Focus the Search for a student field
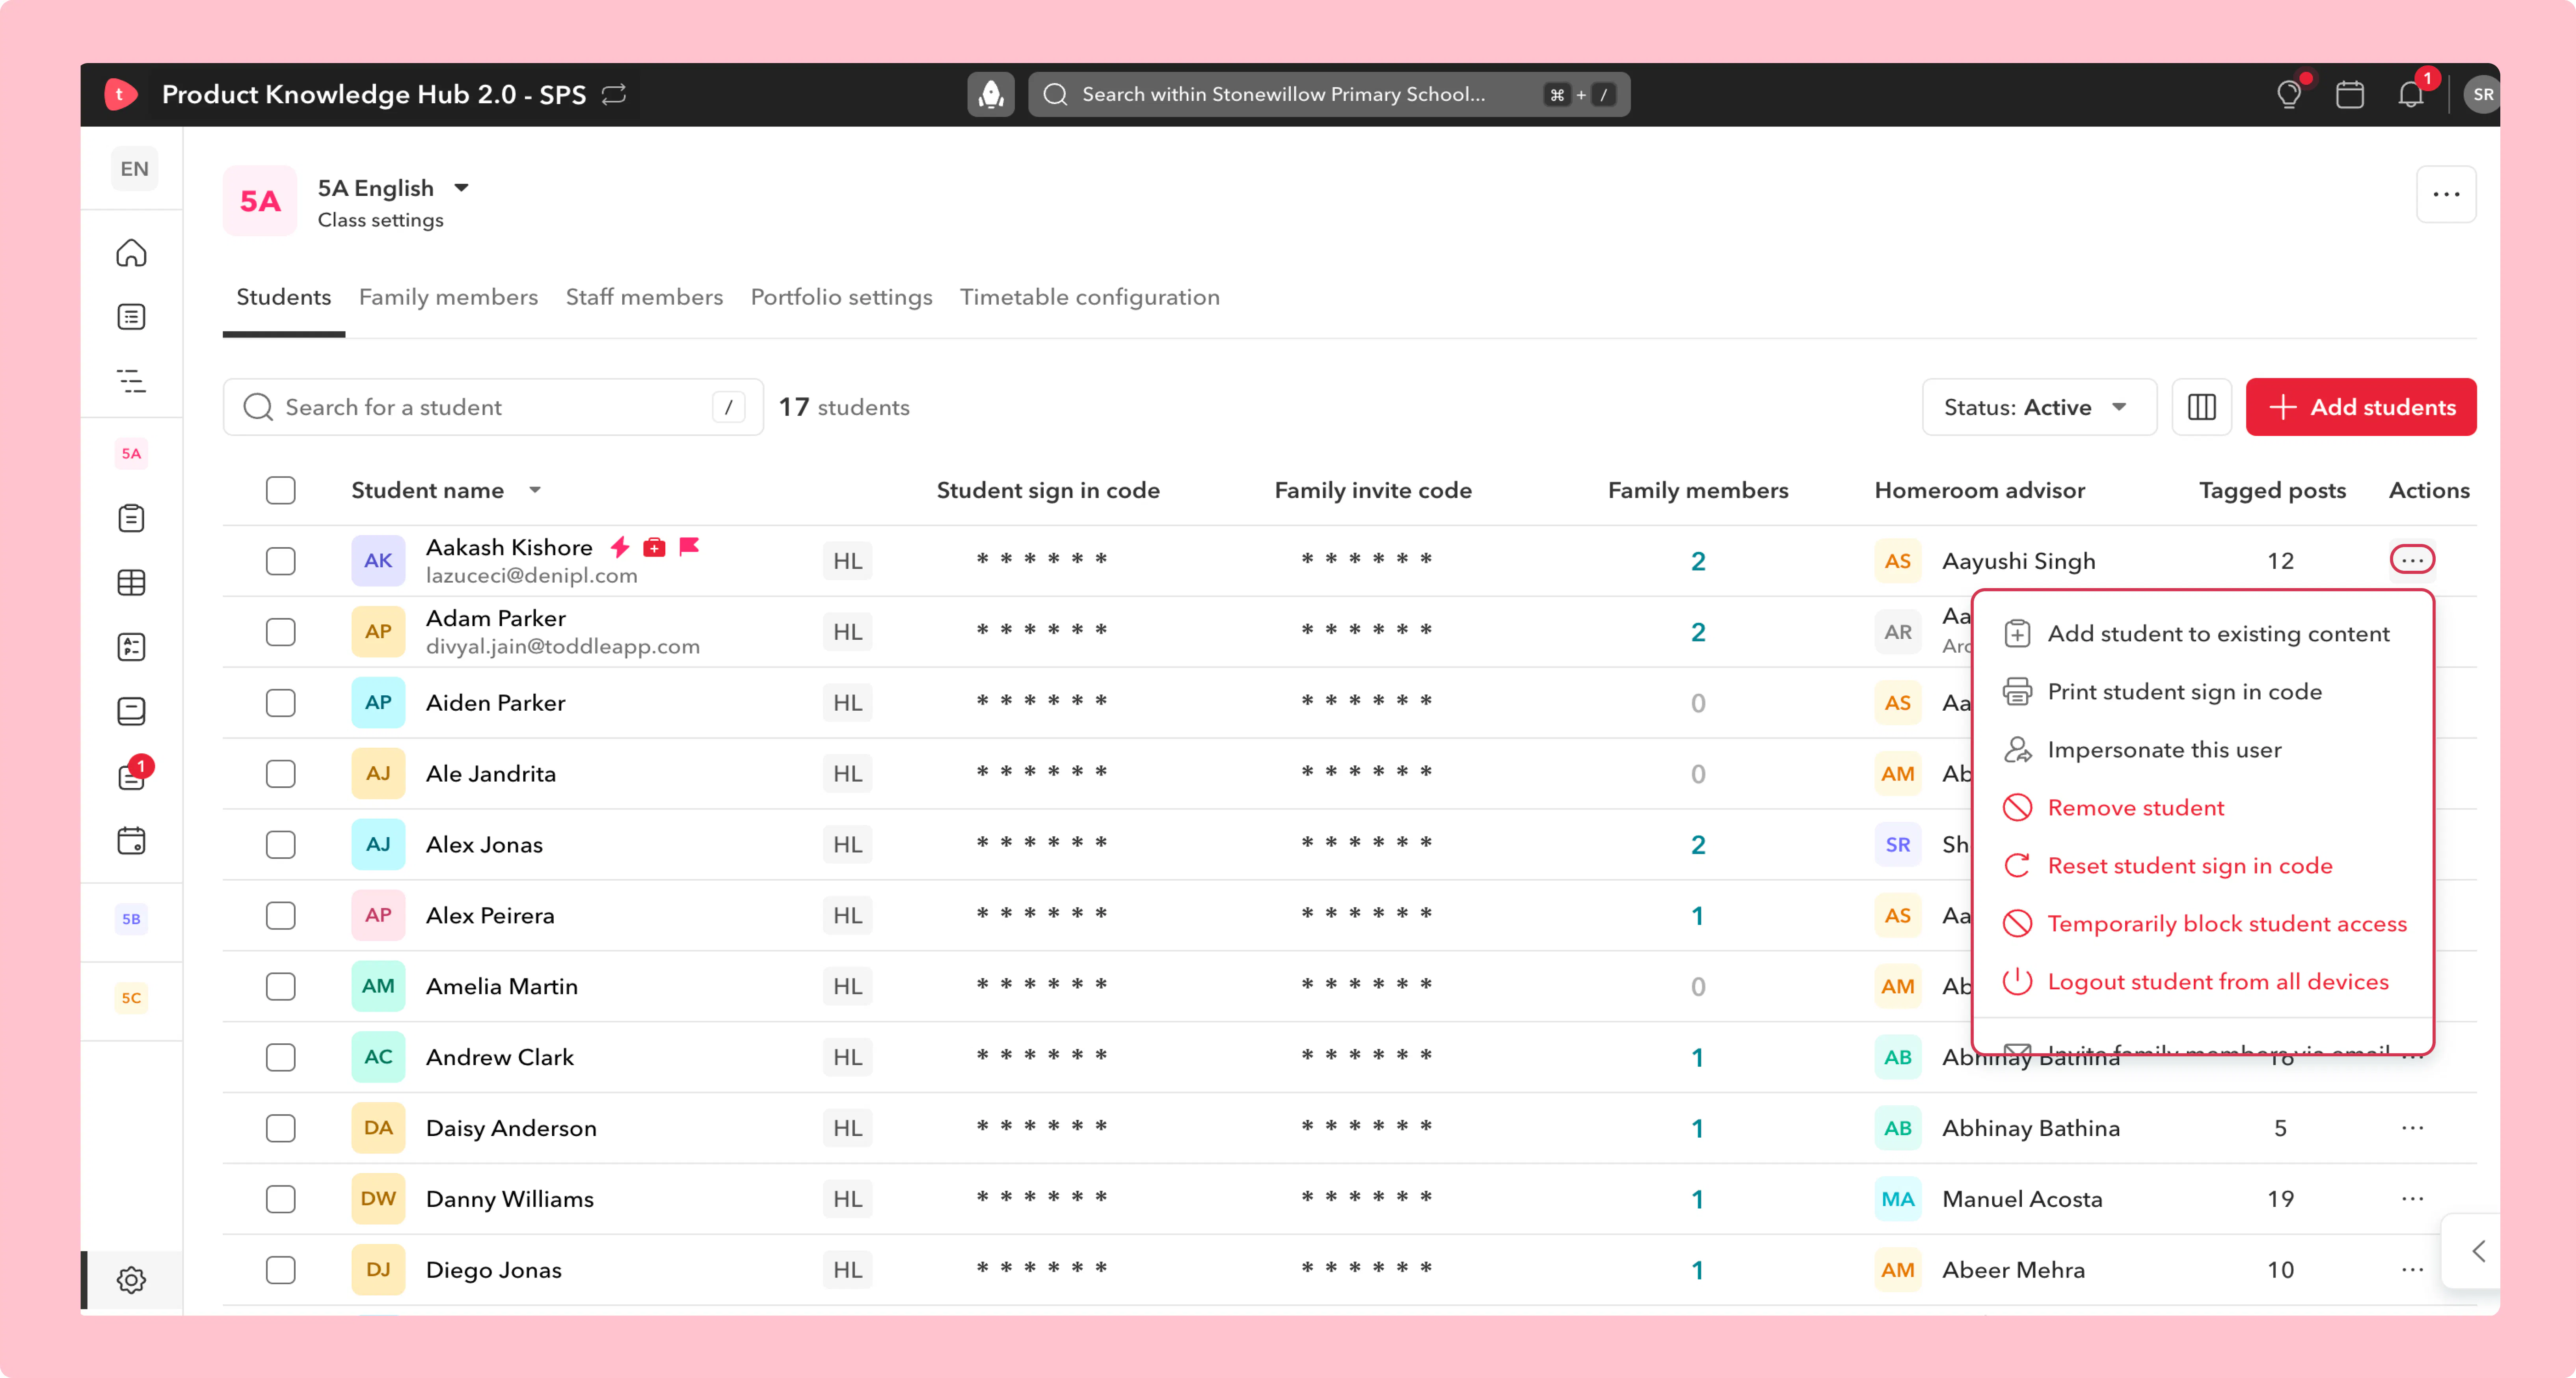Image resolution: width=2576 pixels, height=1378 pixels. click(493, 407)
